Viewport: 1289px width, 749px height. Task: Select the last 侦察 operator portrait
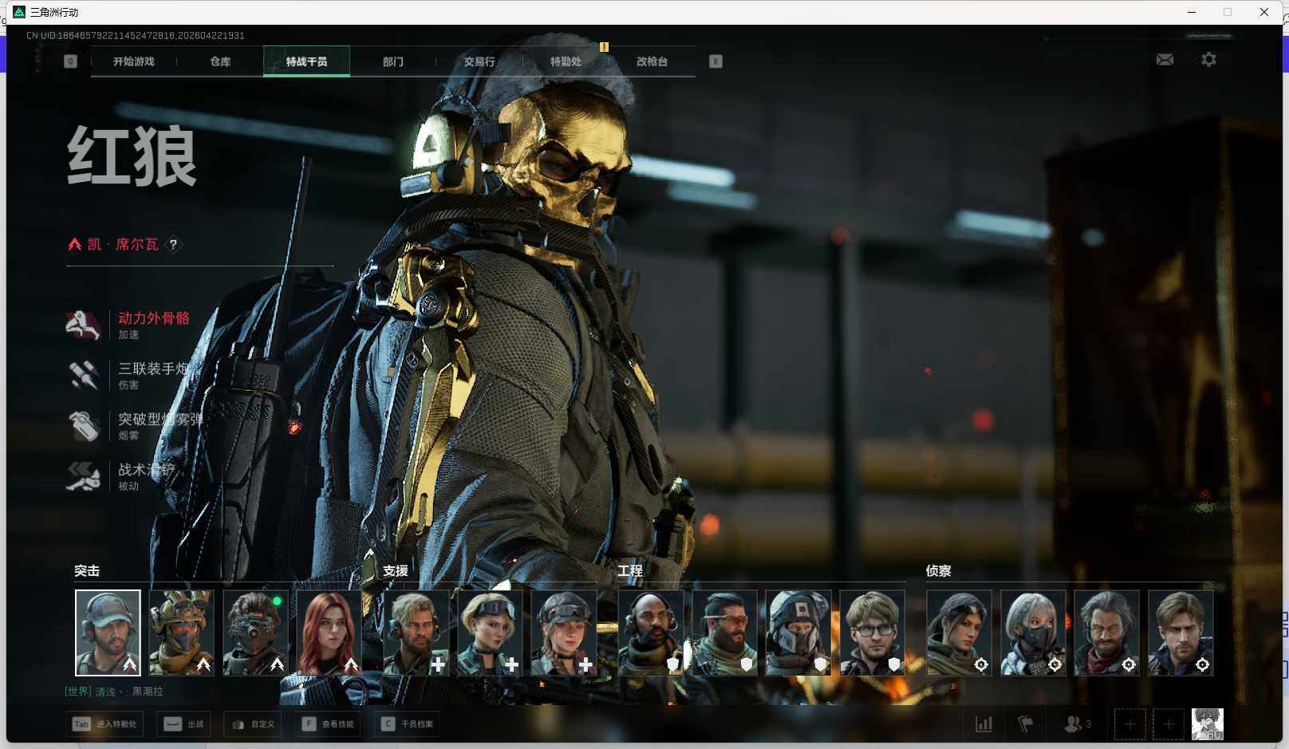click(x=1181, y=633)
